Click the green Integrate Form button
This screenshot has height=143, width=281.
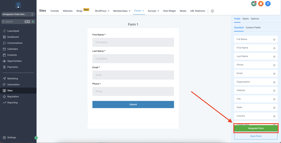[256, 128]
